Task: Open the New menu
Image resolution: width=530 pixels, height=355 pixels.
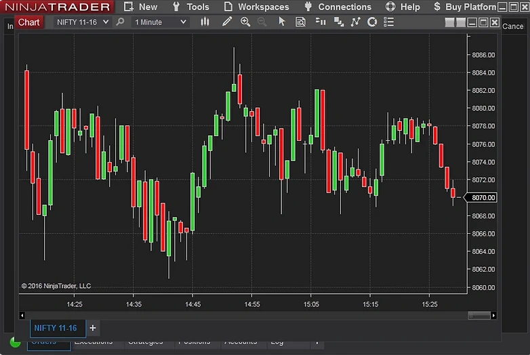Action: 140,7
